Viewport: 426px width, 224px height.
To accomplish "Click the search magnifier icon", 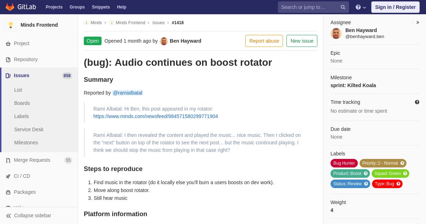I will 343,7.
